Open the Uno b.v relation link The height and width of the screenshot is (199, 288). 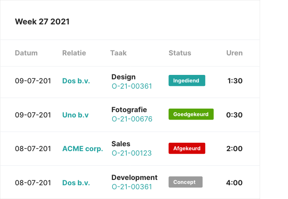(75, 115)
